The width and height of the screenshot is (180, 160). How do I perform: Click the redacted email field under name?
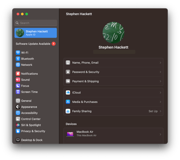click(x=114, y=52)
